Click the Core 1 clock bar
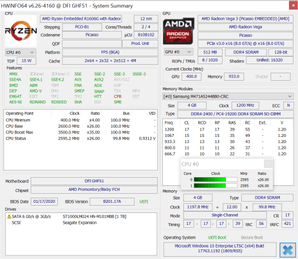The height and width of the screenshot is (259, 298). [x=216, y=186]
